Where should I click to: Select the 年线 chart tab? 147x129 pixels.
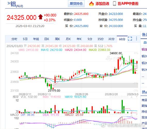click(36, 39)
